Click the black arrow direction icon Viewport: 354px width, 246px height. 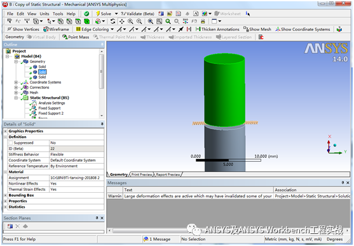point(181,29)
